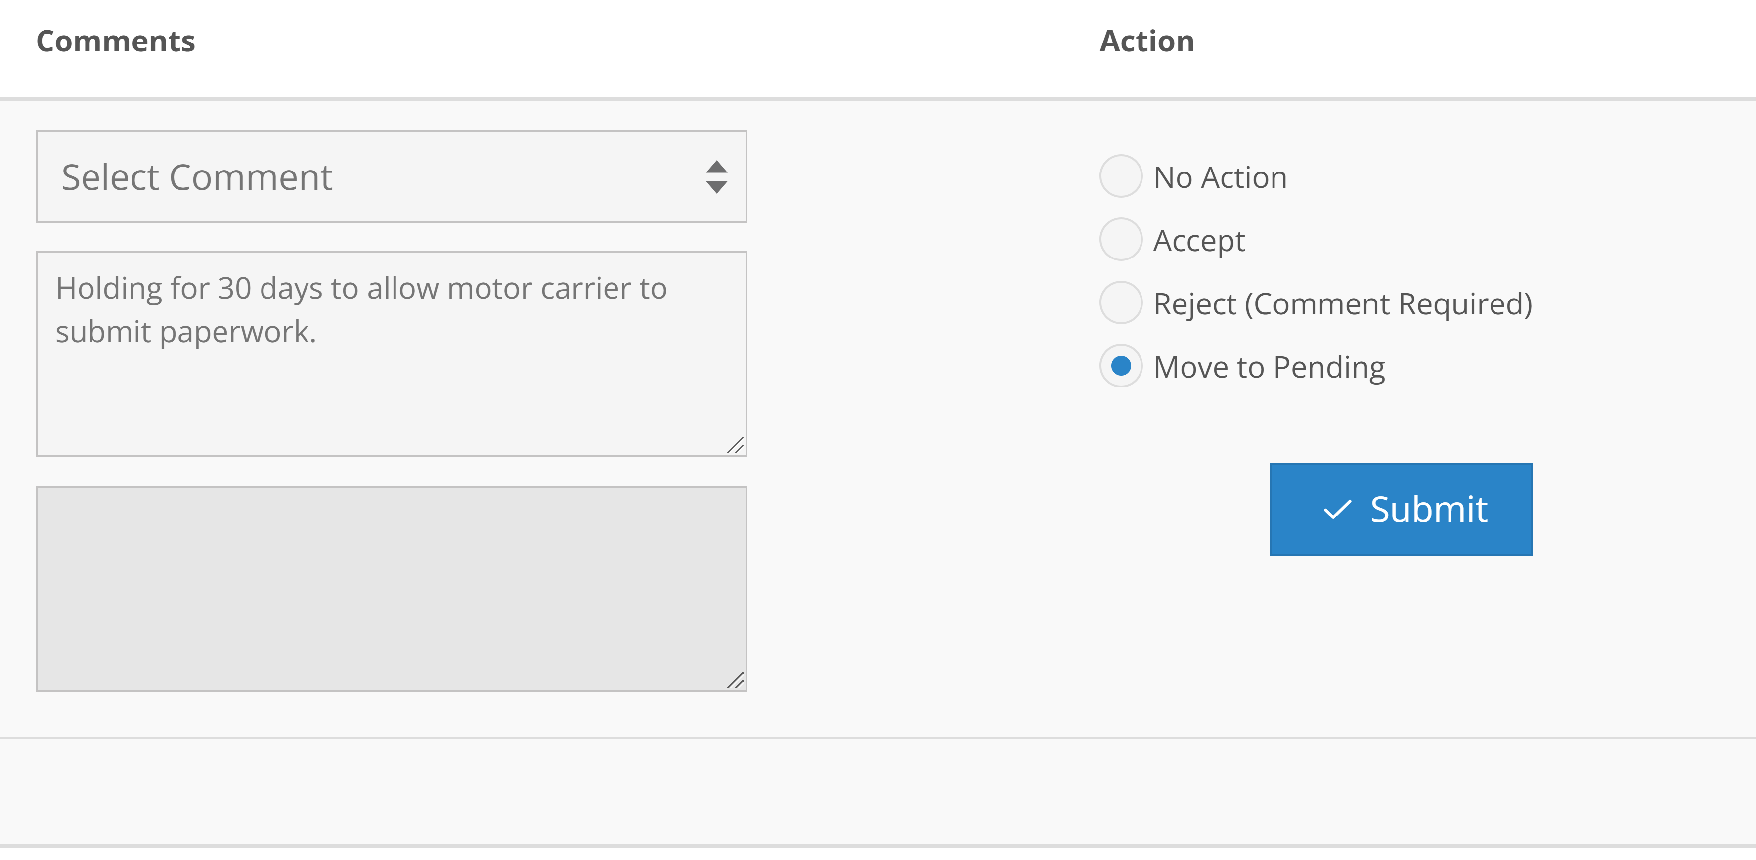Select the No Action radio button

click(x=1120, y=176)
